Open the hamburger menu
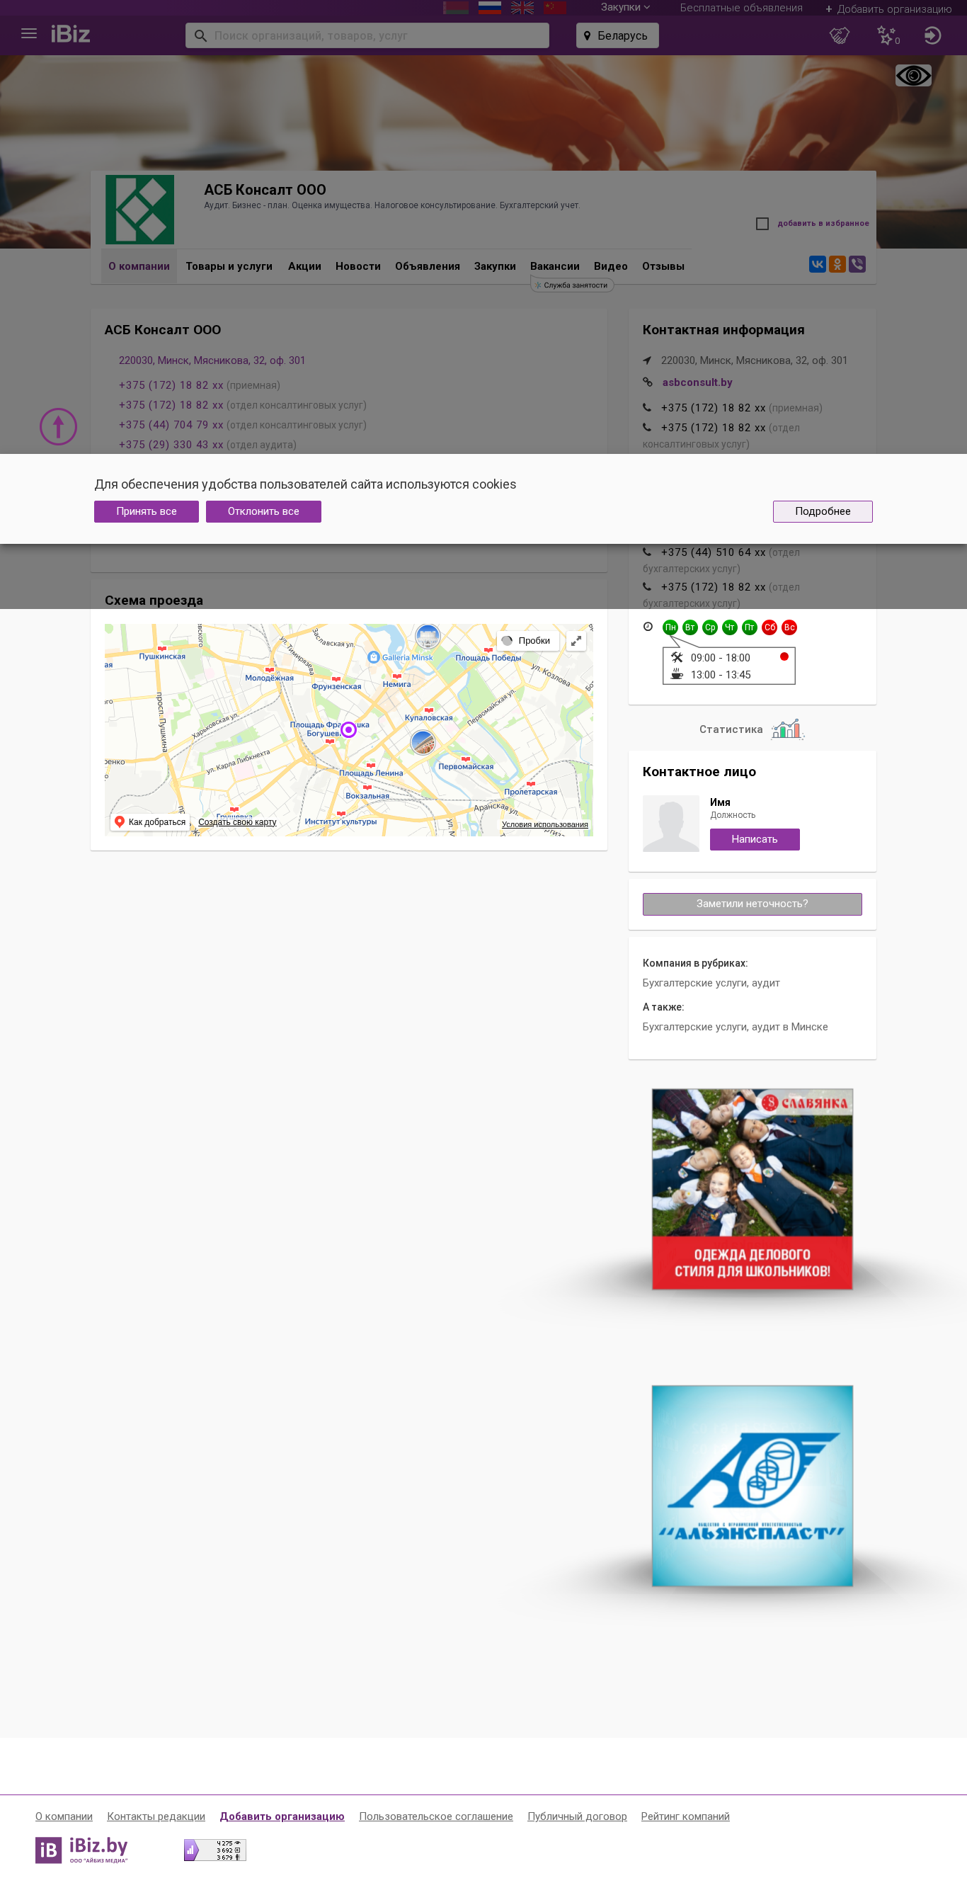This screenshot has height=1883, width=967. click(x=28, y=33)
